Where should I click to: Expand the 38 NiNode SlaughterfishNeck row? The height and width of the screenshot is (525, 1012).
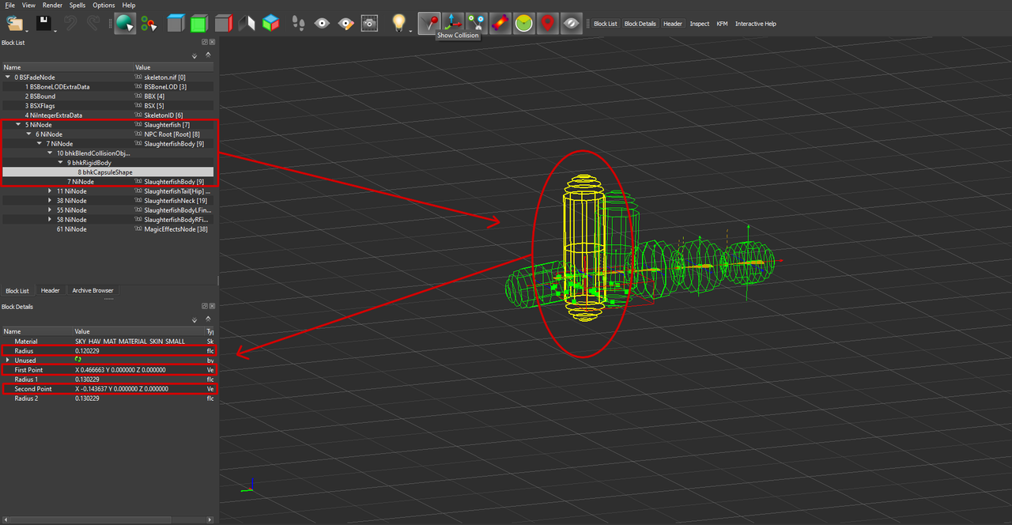click(50, 201)
